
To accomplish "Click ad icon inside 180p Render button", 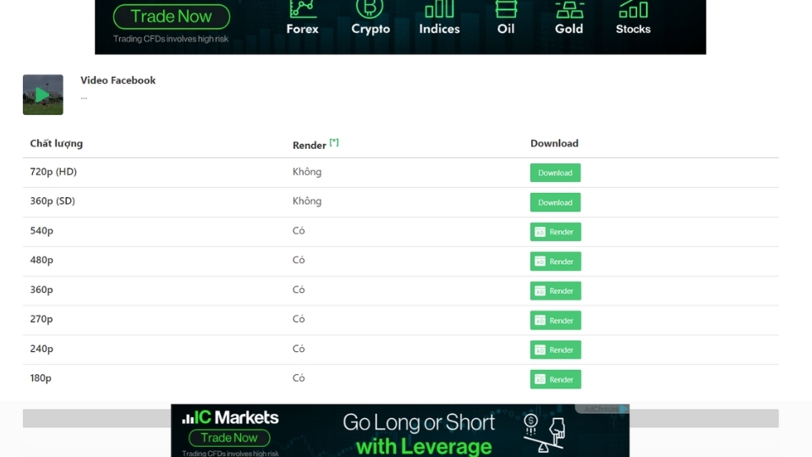I will [x=540, y=380].
